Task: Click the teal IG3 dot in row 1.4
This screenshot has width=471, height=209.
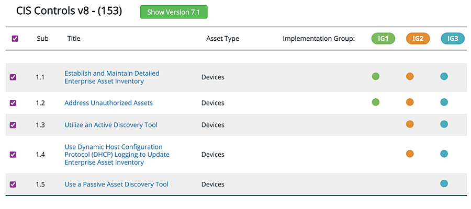Action: [x=444, y=154]
